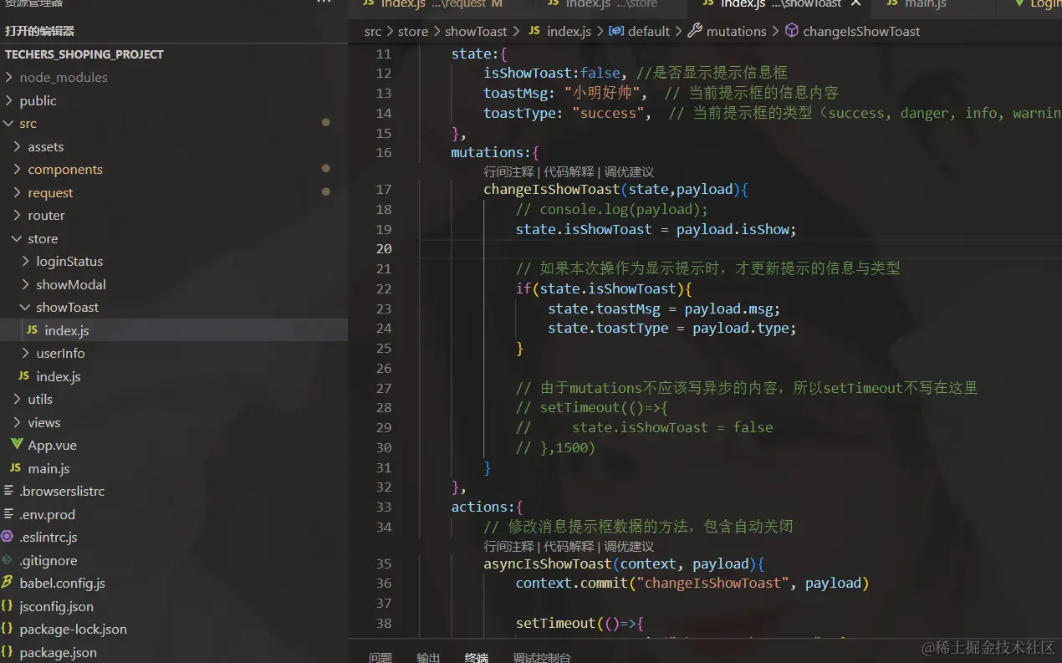
Task: Click the Vue icon on the Login tab
Action: tap(1019, 3)
